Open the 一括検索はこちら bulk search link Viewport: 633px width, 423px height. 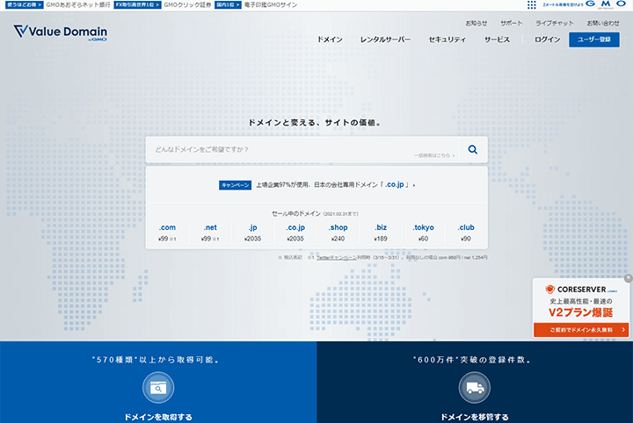tap(433, 155)
